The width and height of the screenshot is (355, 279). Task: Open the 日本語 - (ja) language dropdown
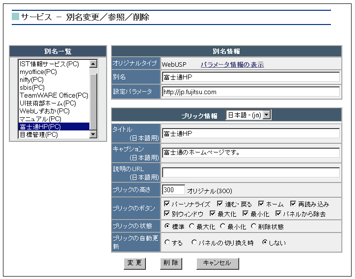coord(248,115)
